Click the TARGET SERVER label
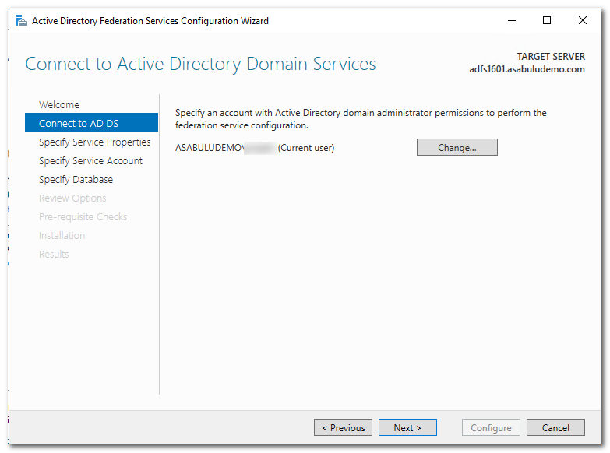This screenshot has width=610, height=453. coord(551,57)
